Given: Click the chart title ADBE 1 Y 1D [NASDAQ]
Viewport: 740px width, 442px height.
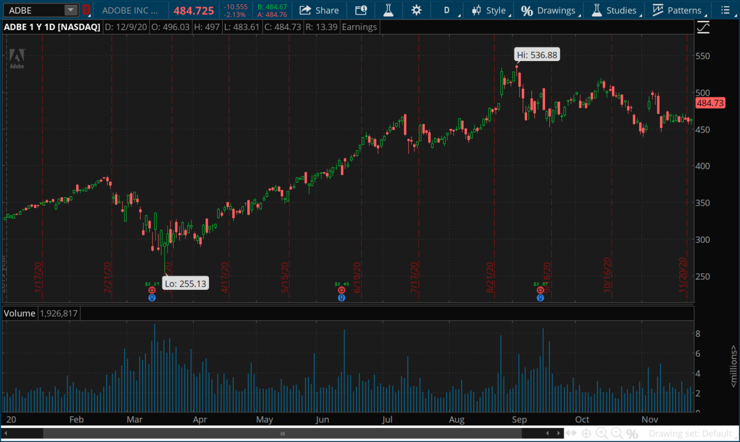Looking at the screenshot, I should (x=52, y=27).
